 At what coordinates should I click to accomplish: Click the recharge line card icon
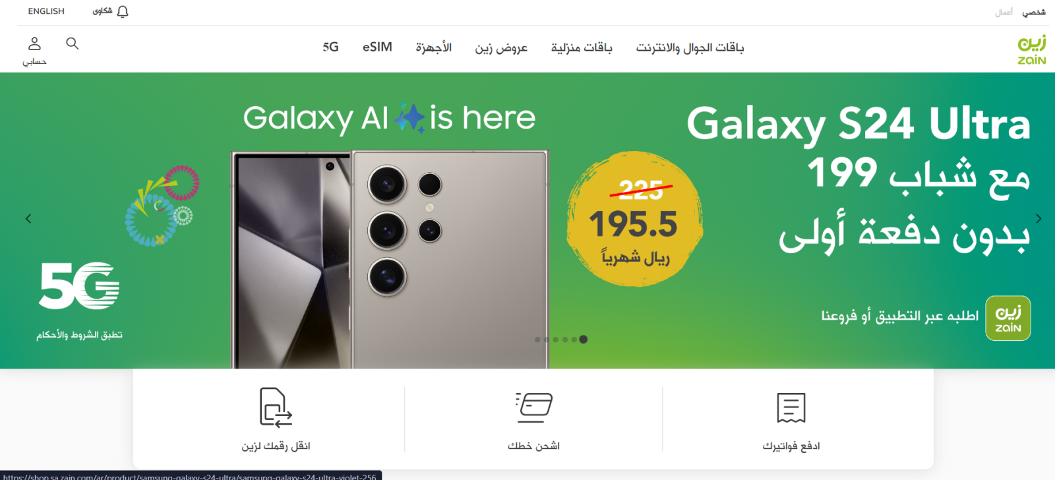[534, 407]
